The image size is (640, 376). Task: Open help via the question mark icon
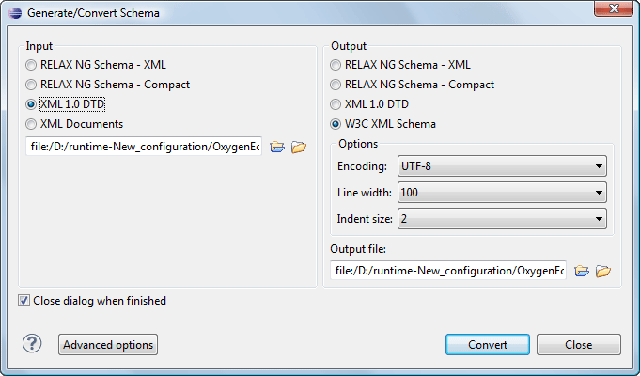33,344
